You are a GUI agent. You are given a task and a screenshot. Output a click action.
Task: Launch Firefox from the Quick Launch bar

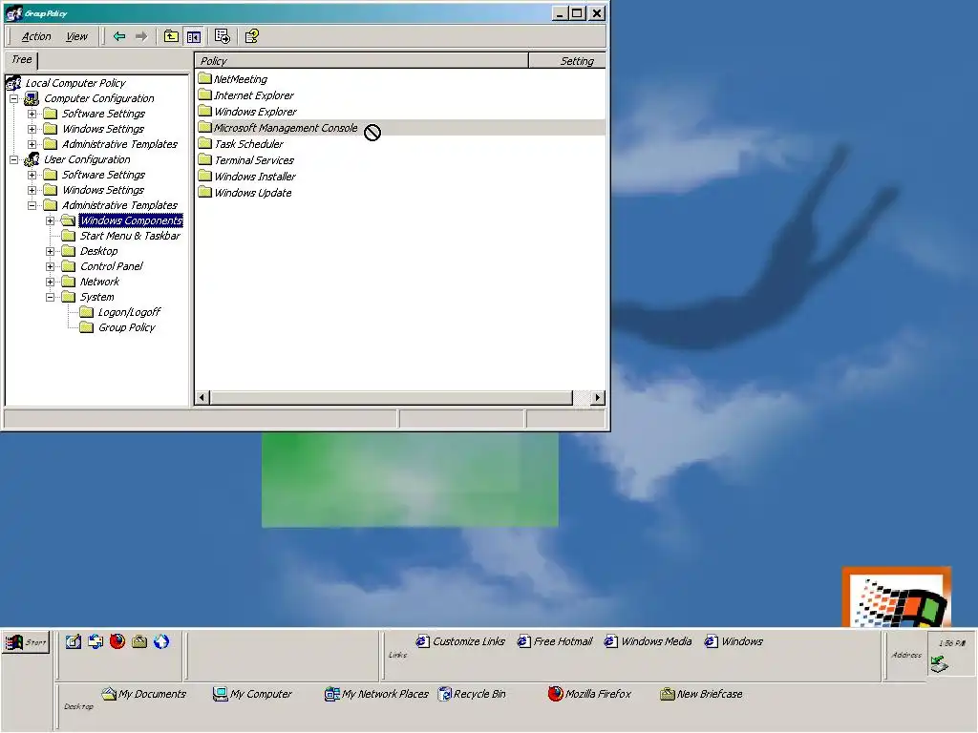click(x=117, y=641)
